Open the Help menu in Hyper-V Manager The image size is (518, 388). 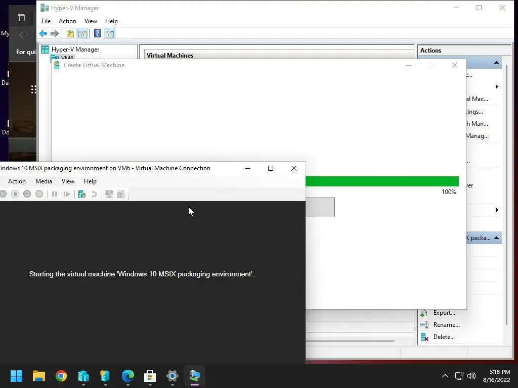point(111,21)
